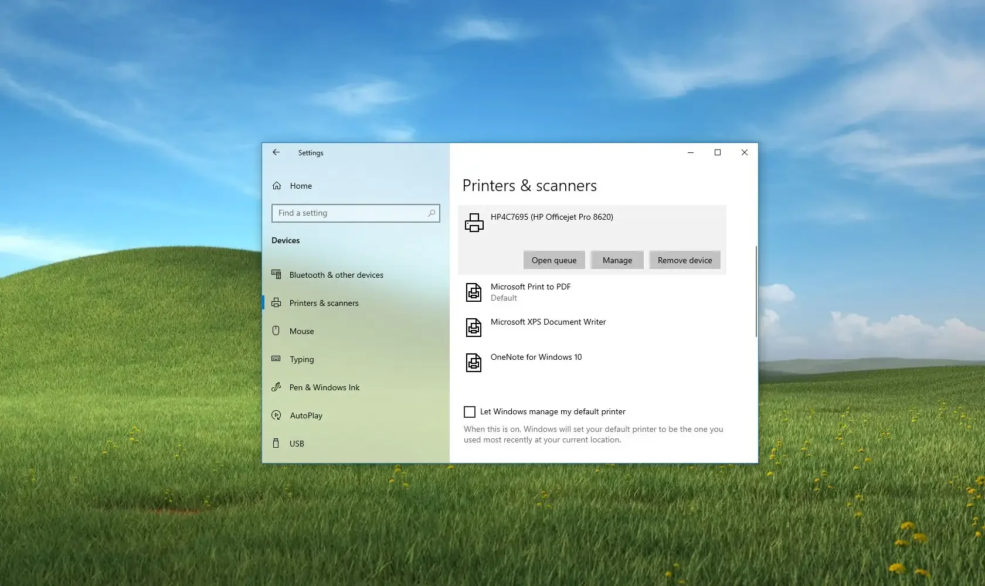The width and height of the screenshot is (985, 586).
Task: Select the Home icon in sidebar
Action: click(x=276, y=185)
